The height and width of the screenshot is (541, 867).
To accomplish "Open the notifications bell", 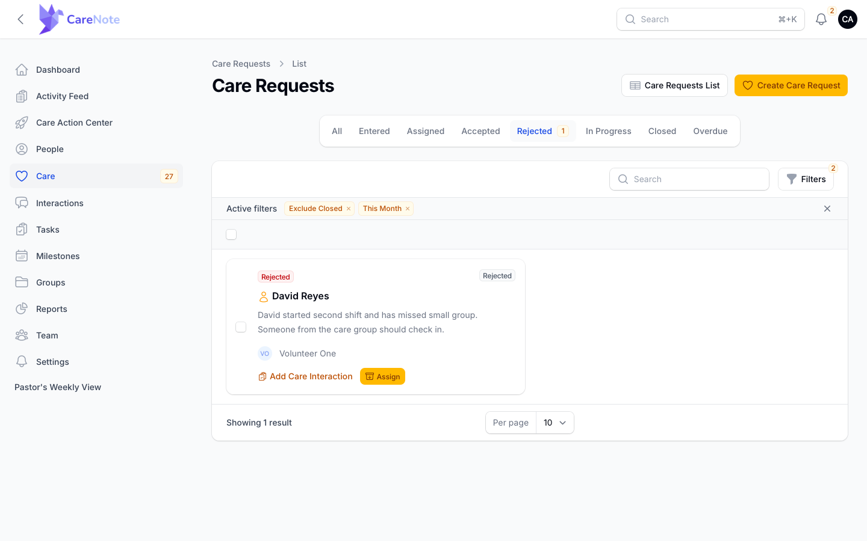I will [821, 19].
